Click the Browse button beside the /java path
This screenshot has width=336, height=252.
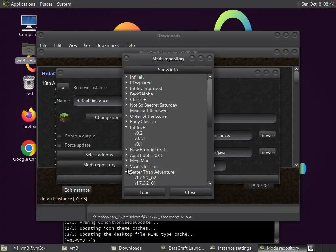coord(267,152)
